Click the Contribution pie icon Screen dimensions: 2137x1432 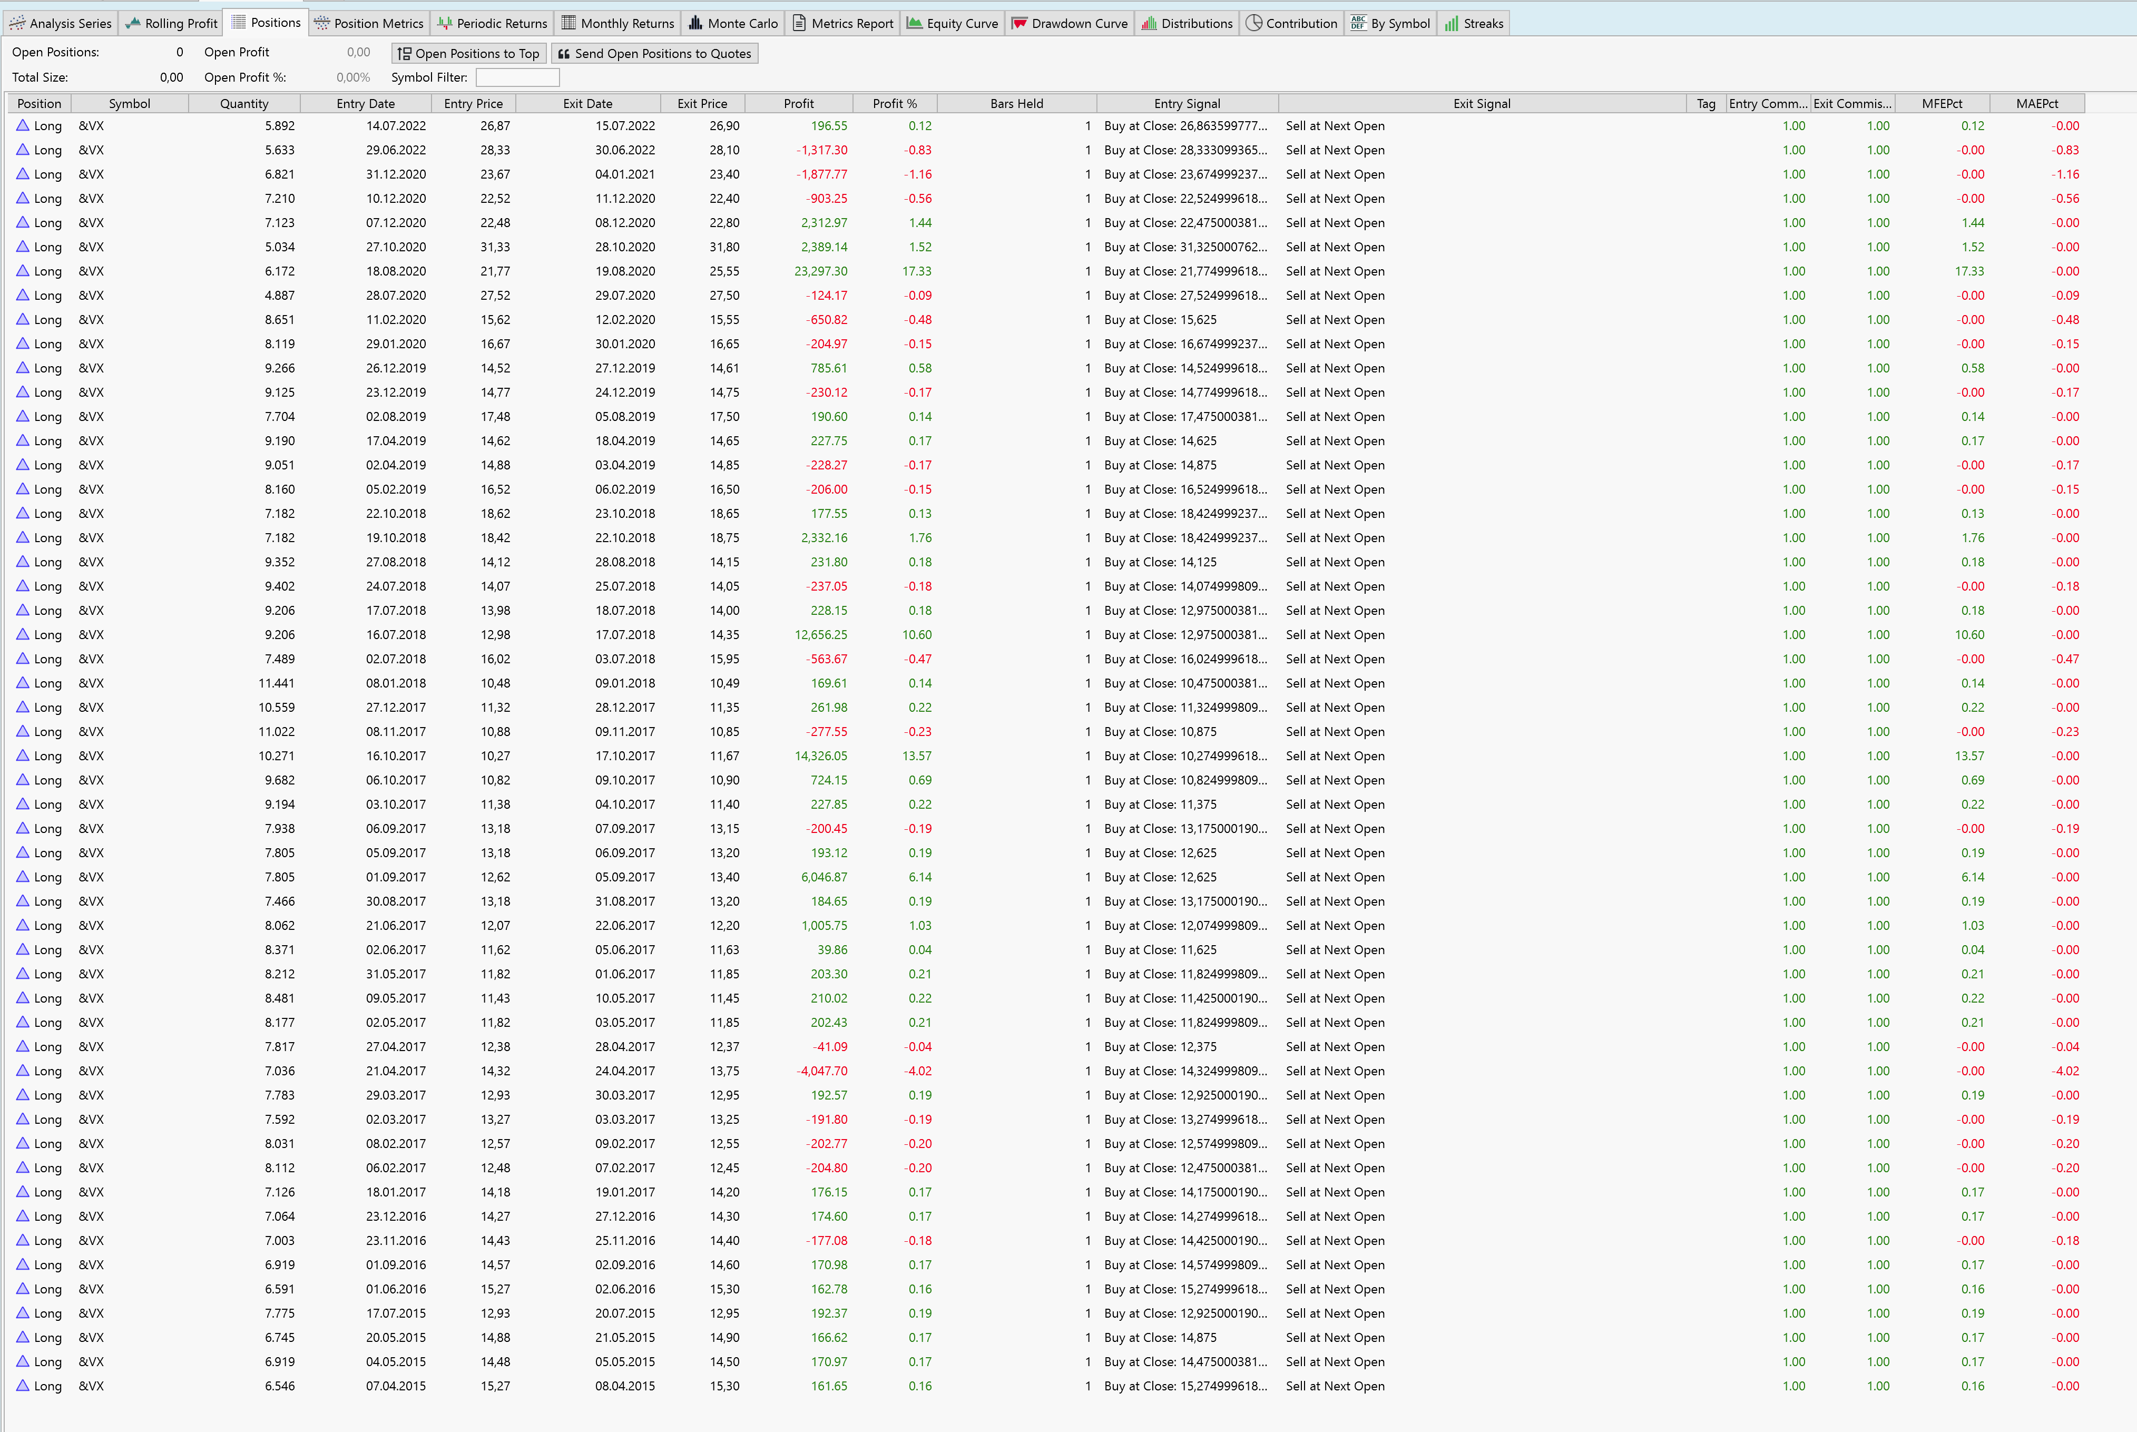[x=1254, y=23]
